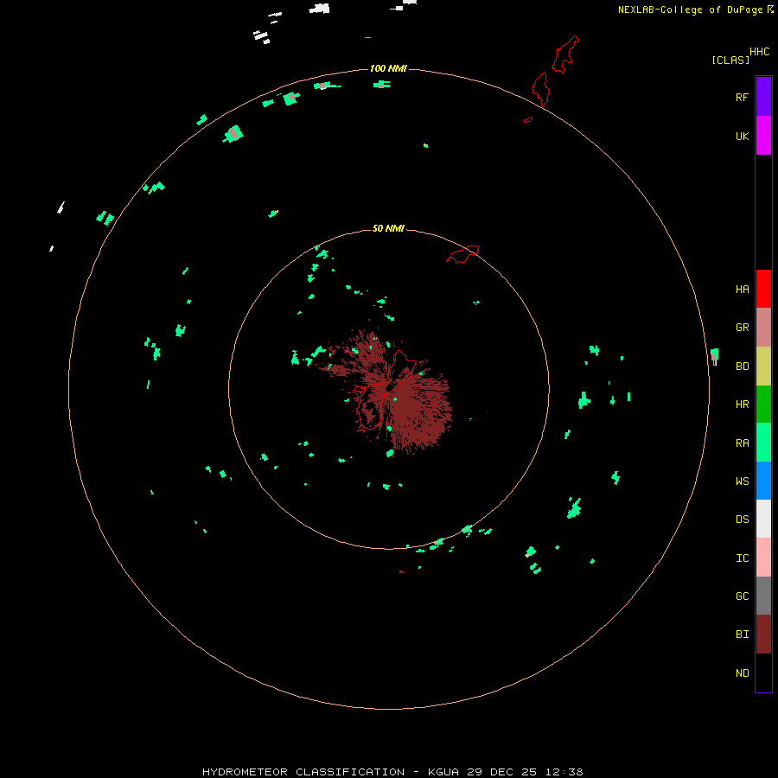
Task: Select the GR legend color block
Action: [x=763, y=328]
